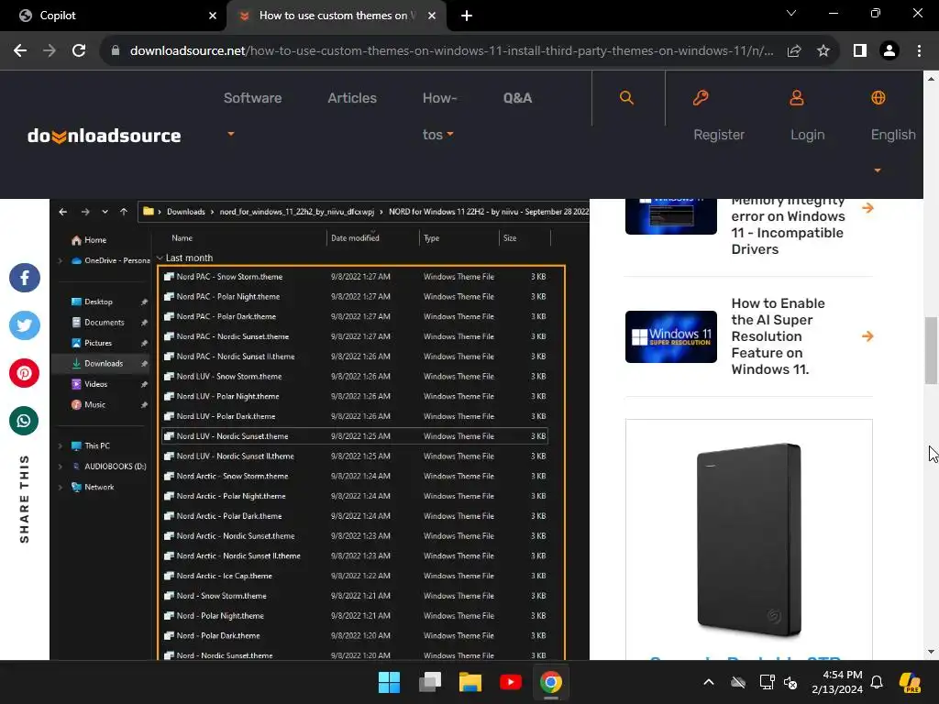Open the notifications bell
This screenshot has height=704, width=939.
877,682
